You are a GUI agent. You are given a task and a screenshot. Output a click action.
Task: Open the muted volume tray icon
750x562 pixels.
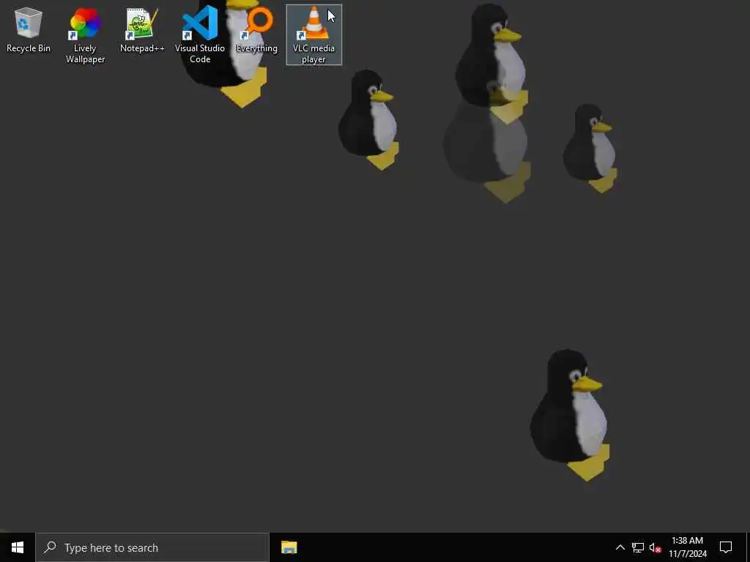pos(656,547)
